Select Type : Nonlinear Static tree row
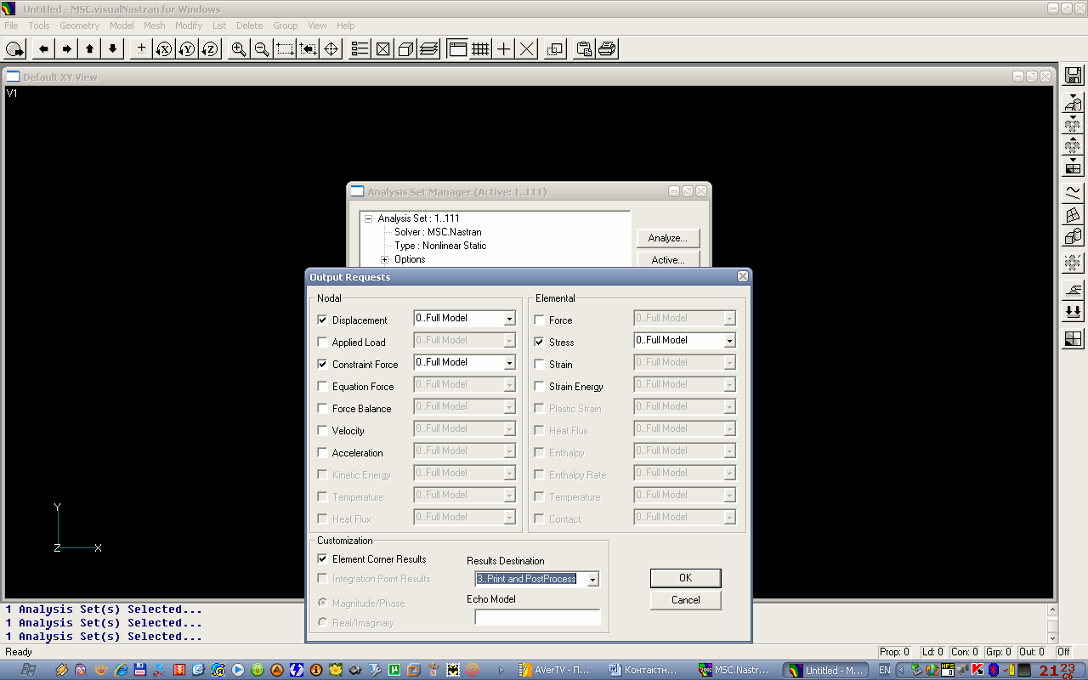Viewport: 1088px width, 680px height. (440, 246)
